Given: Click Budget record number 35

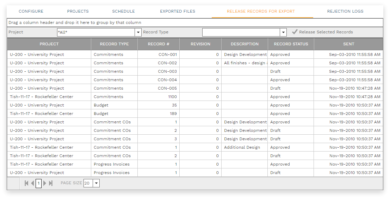Looking at the screenshot, I should coord(174,105).
